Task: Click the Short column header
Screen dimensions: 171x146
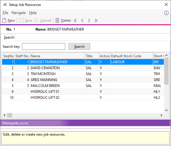Action: tap(158, 56)
